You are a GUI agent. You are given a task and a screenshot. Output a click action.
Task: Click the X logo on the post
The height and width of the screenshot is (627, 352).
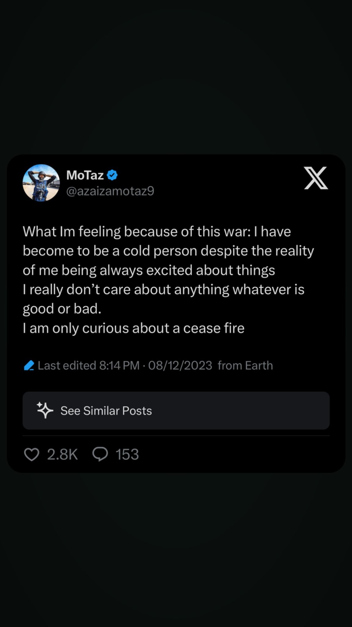click(316, 178)
